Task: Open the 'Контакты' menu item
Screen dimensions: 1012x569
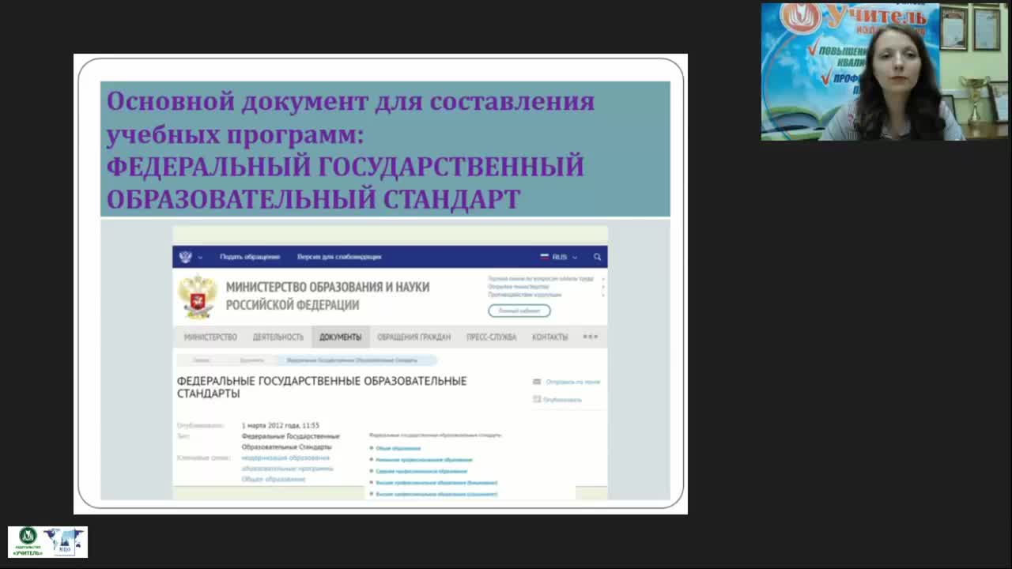Action: tap(549, 337)
